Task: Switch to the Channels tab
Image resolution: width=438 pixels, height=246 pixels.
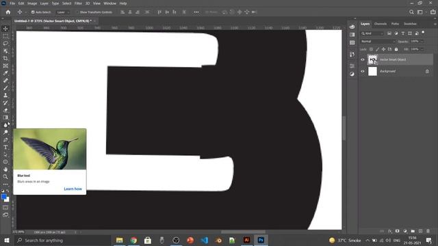Action: point(381,24)
